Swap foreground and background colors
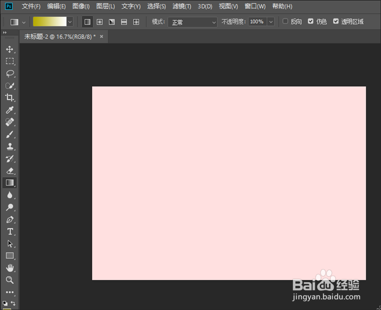The width and height of the screenshot is (381, 310). click(13, 303)
